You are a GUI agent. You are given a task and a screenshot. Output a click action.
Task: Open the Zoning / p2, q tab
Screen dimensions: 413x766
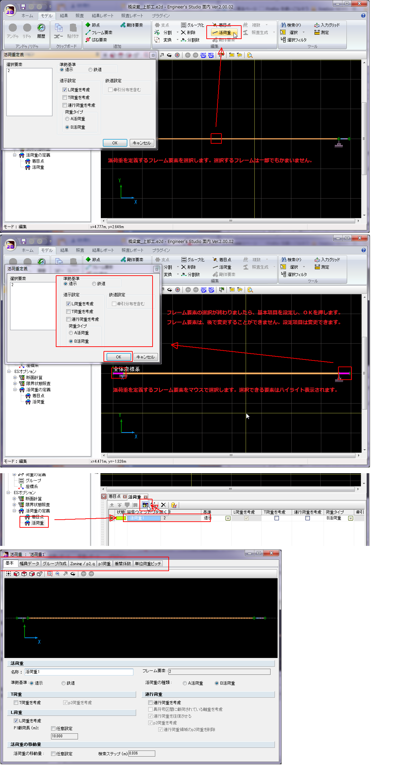click(x=82, y=564)
